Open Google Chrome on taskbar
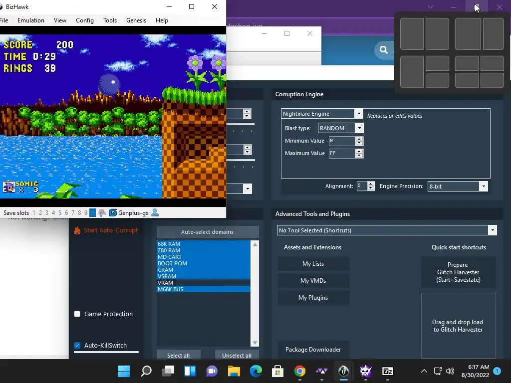This screenshot has width=511, height=383. point(300,371)
